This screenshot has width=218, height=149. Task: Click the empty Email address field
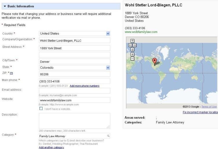coord(74,91)
